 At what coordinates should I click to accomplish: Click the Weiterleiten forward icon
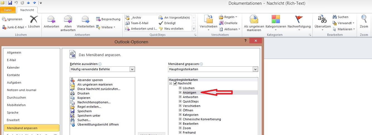[85, 19]
